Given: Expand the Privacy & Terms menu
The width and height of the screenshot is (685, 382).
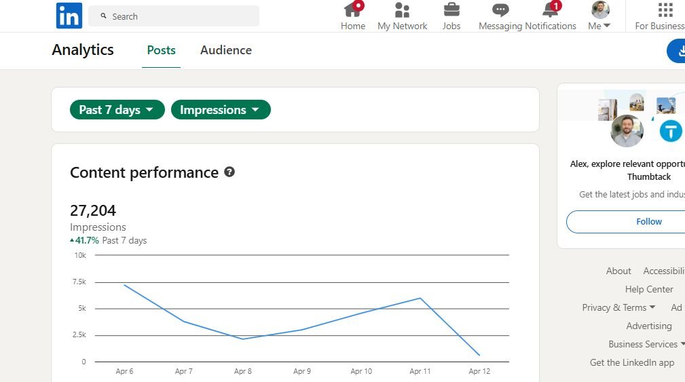Looking at the screenshot, I should pyautogui.click(x=618, y=307).
